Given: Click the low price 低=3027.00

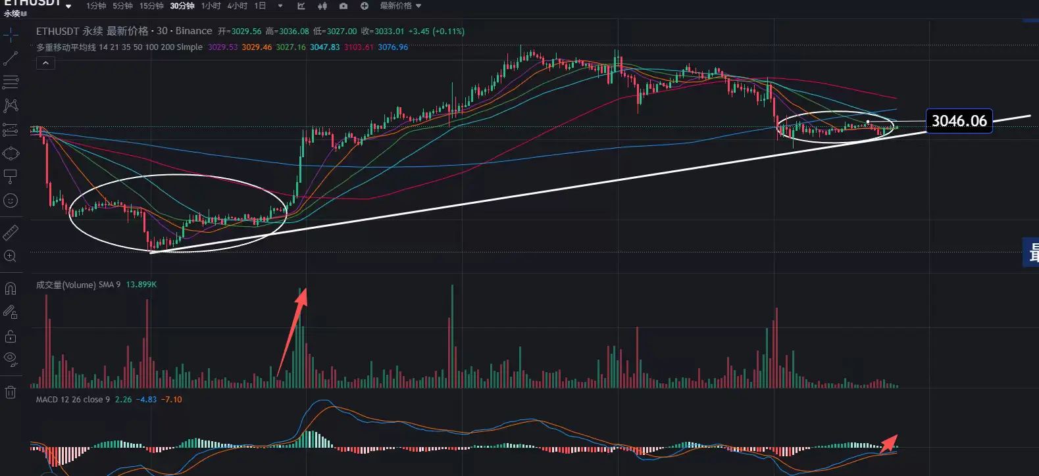Looking at the screenshot, I should [x=335, y=31].
